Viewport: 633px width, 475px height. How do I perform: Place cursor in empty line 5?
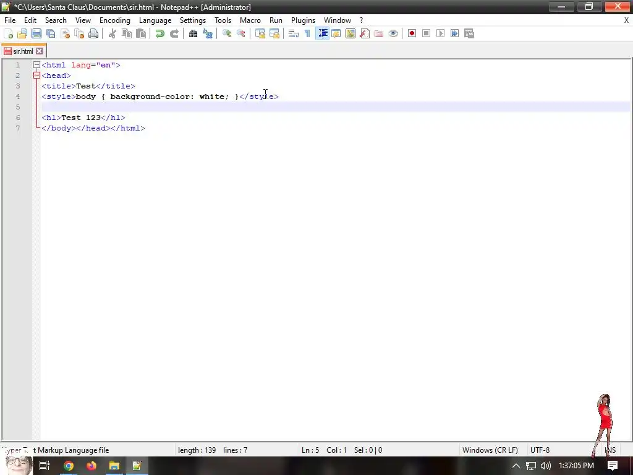click(335, 106)
